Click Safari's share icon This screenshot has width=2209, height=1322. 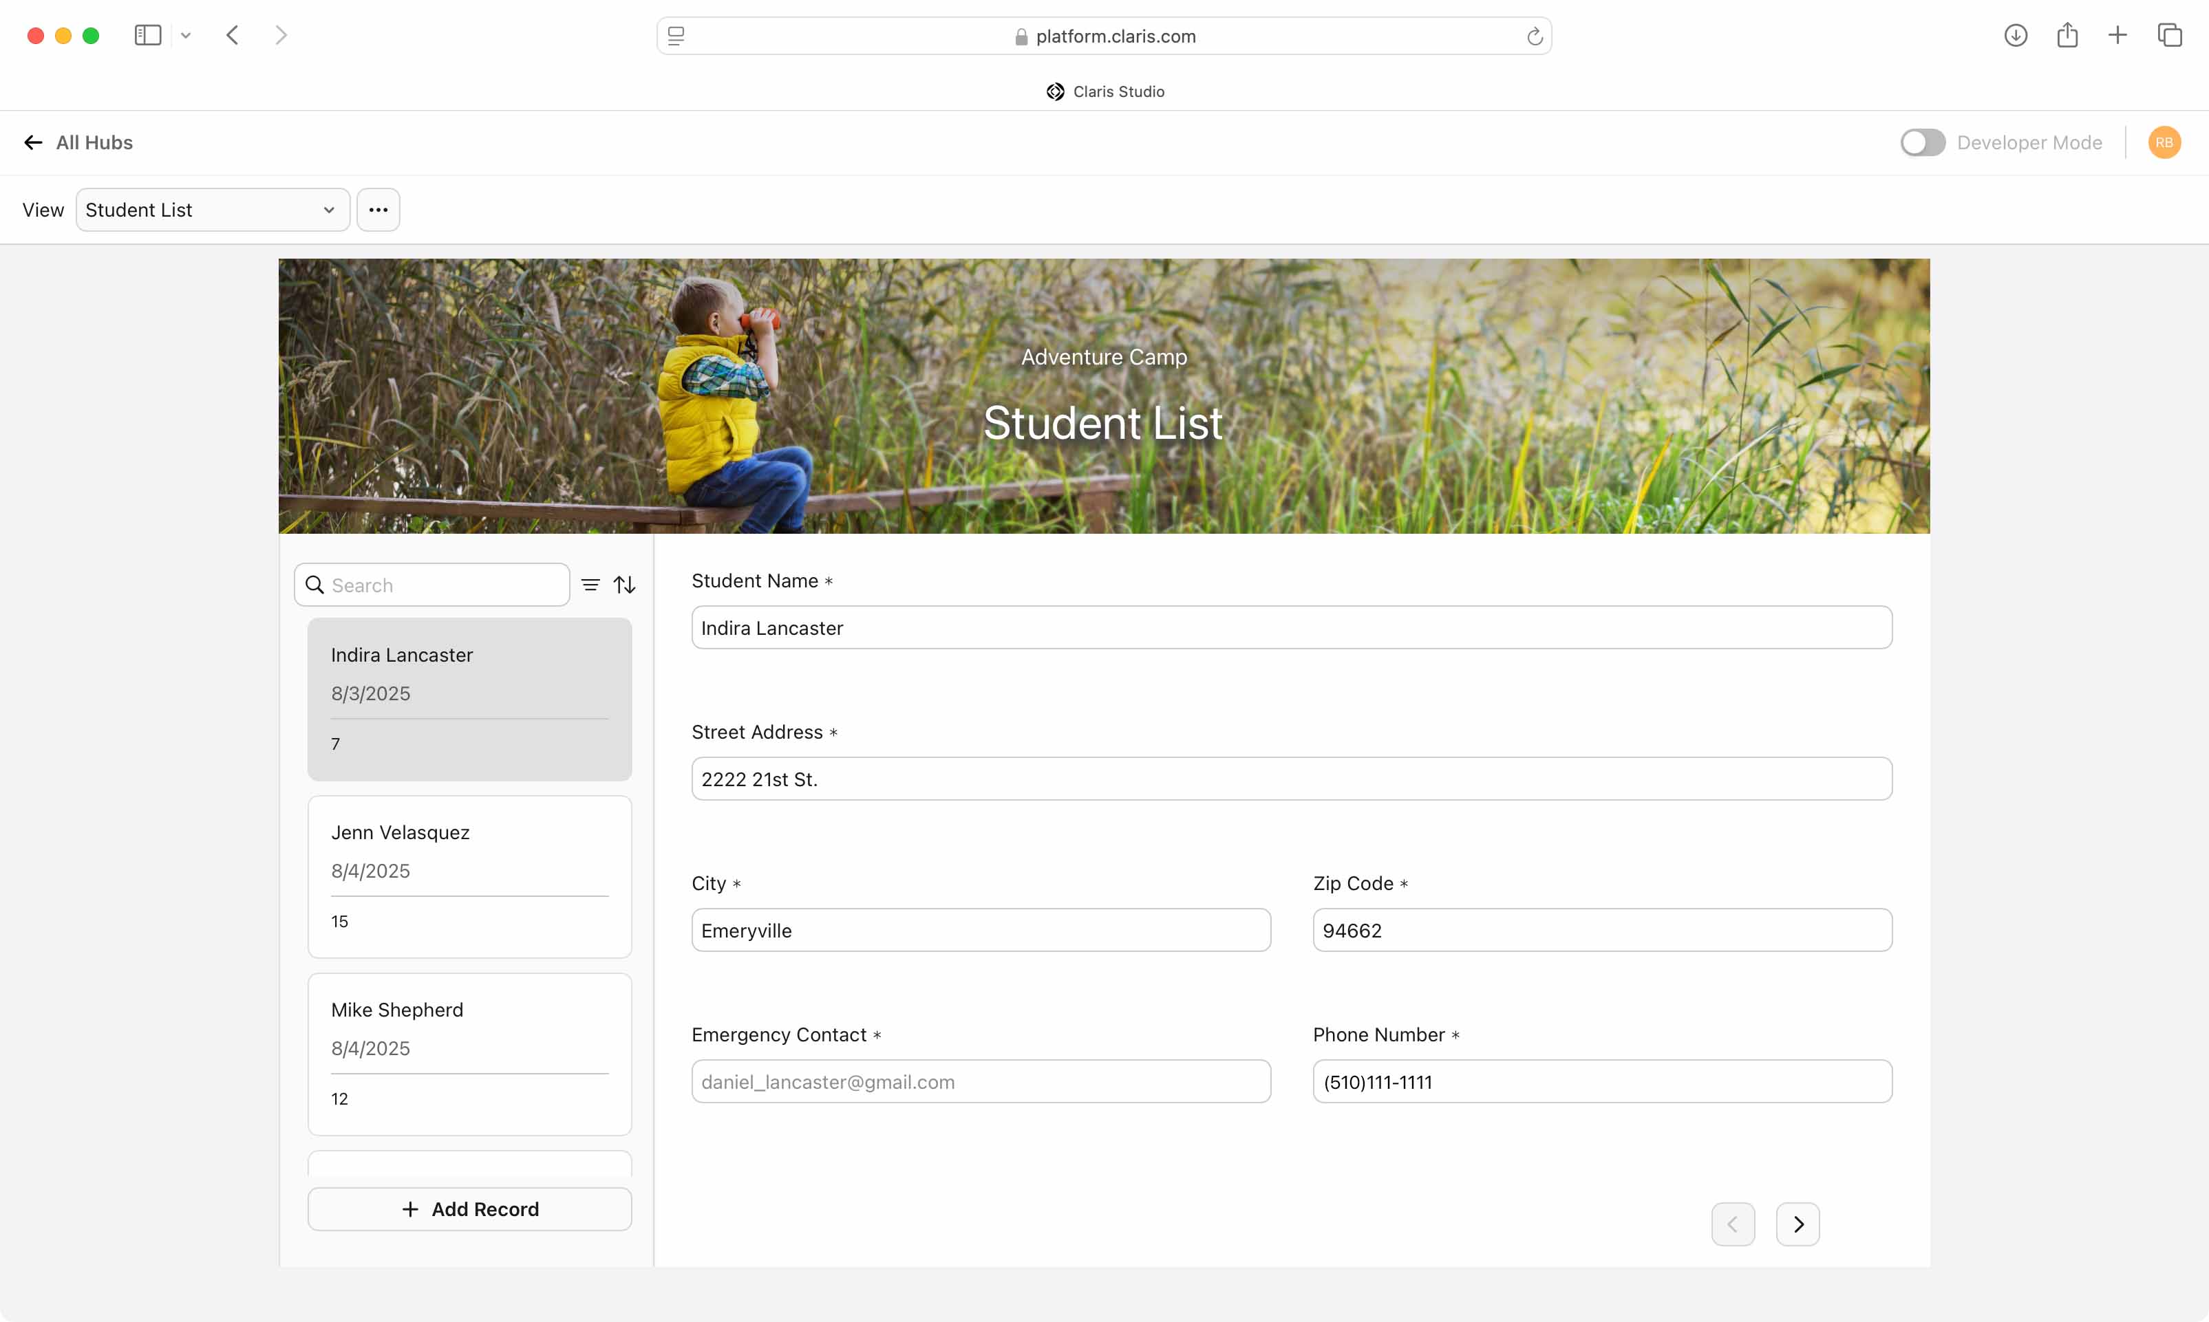tap(2067, 36)
